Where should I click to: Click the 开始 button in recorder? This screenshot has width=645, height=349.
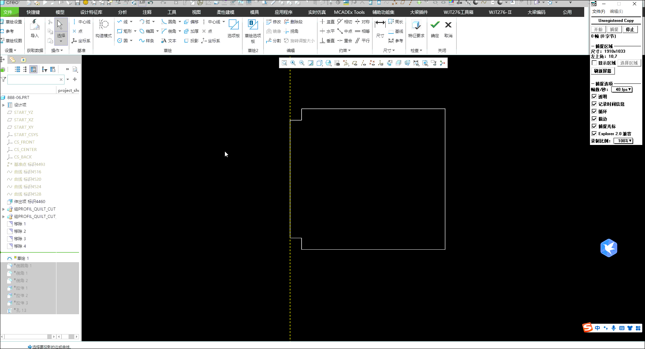598,29
